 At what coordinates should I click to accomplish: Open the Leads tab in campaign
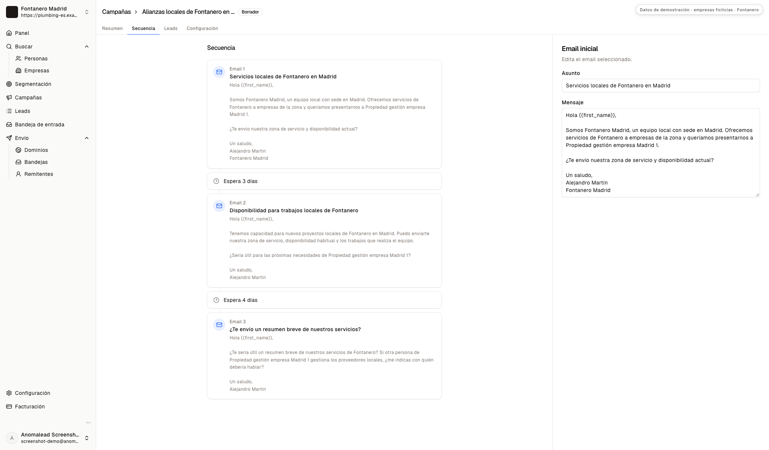pyautogui.click(x=171, y=28)
